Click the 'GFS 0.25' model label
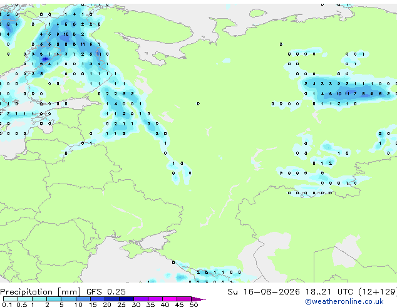The height and width of the screenshot is (307, 397). (x=106, y=291)
